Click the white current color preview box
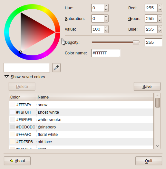Screen dimensions: 166x169 tap(27, 68)
